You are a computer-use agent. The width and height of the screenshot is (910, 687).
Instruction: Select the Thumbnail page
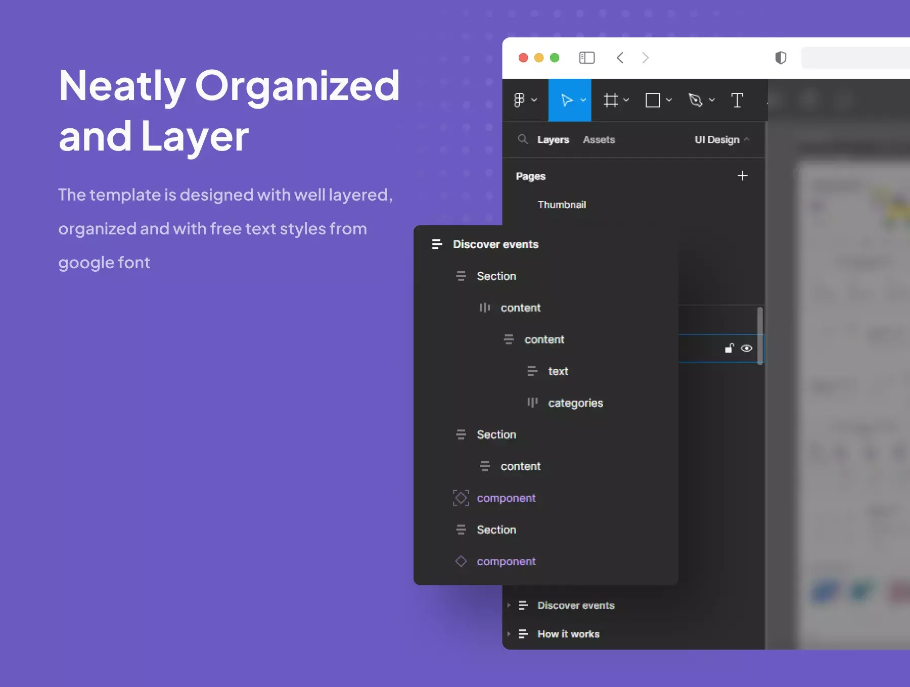coord(562,205)
